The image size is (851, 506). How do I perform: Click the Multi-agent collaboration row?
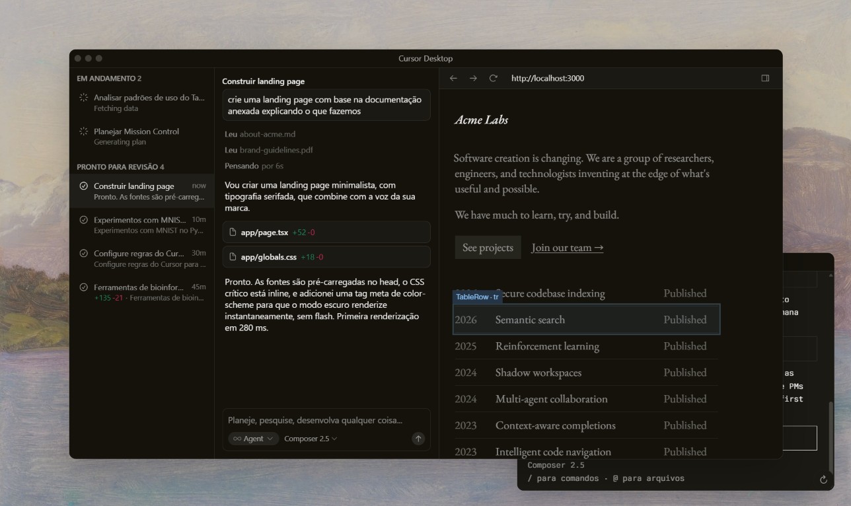pos(586,399)
